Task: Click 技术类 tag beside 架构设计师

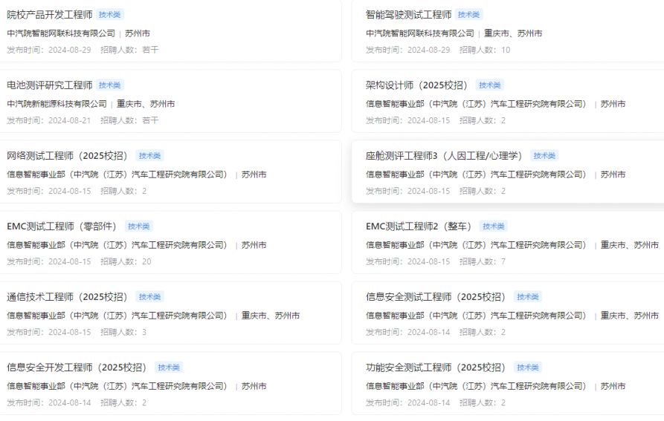Action: [490, 85]
